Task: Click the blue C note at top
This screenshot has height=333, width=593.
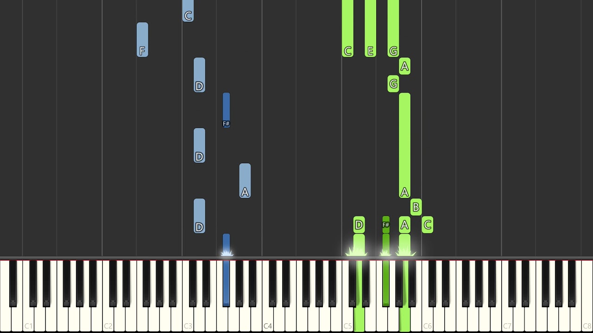Action: click(188, 11)
